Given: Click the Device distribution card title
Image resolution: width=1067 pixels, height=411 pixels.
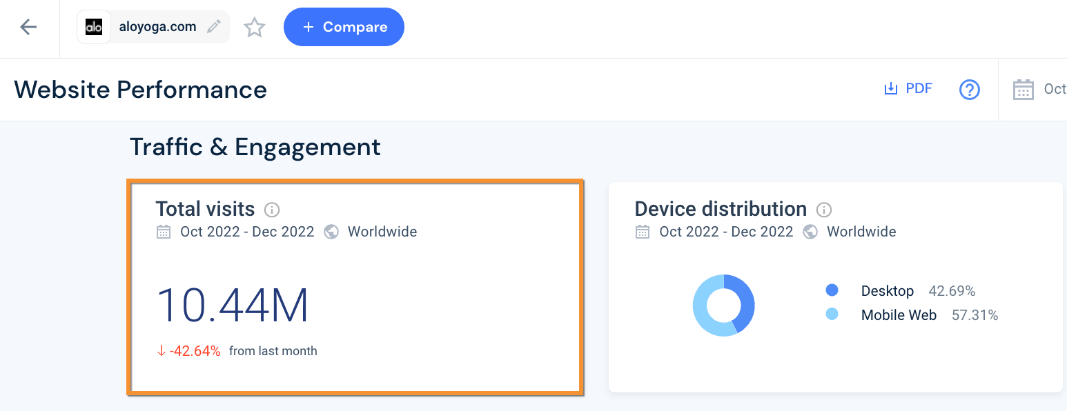Looking at the screenshot, I should [x=721, y=209].
